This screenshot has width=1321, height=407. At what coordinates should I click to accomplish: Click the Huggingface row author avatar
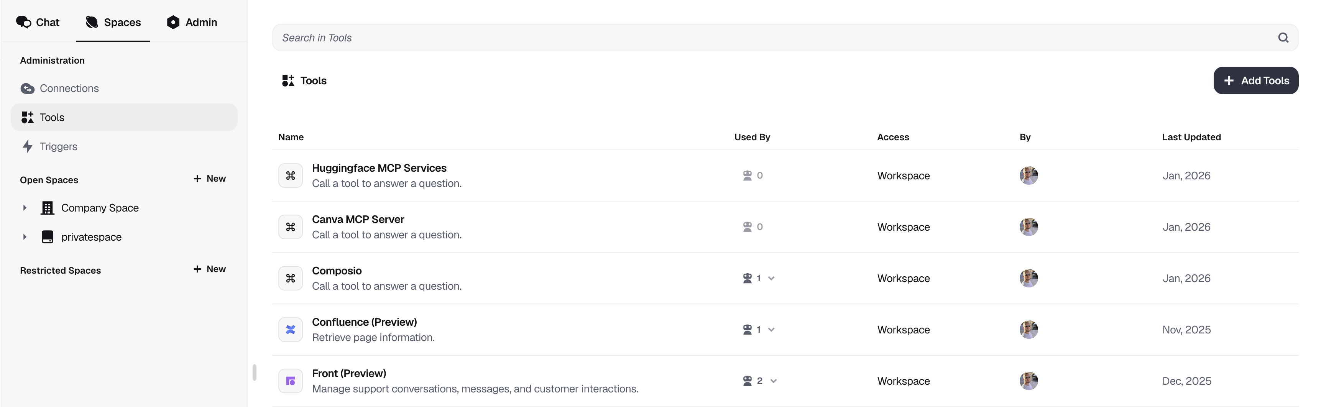click(x=1028, y=176)
